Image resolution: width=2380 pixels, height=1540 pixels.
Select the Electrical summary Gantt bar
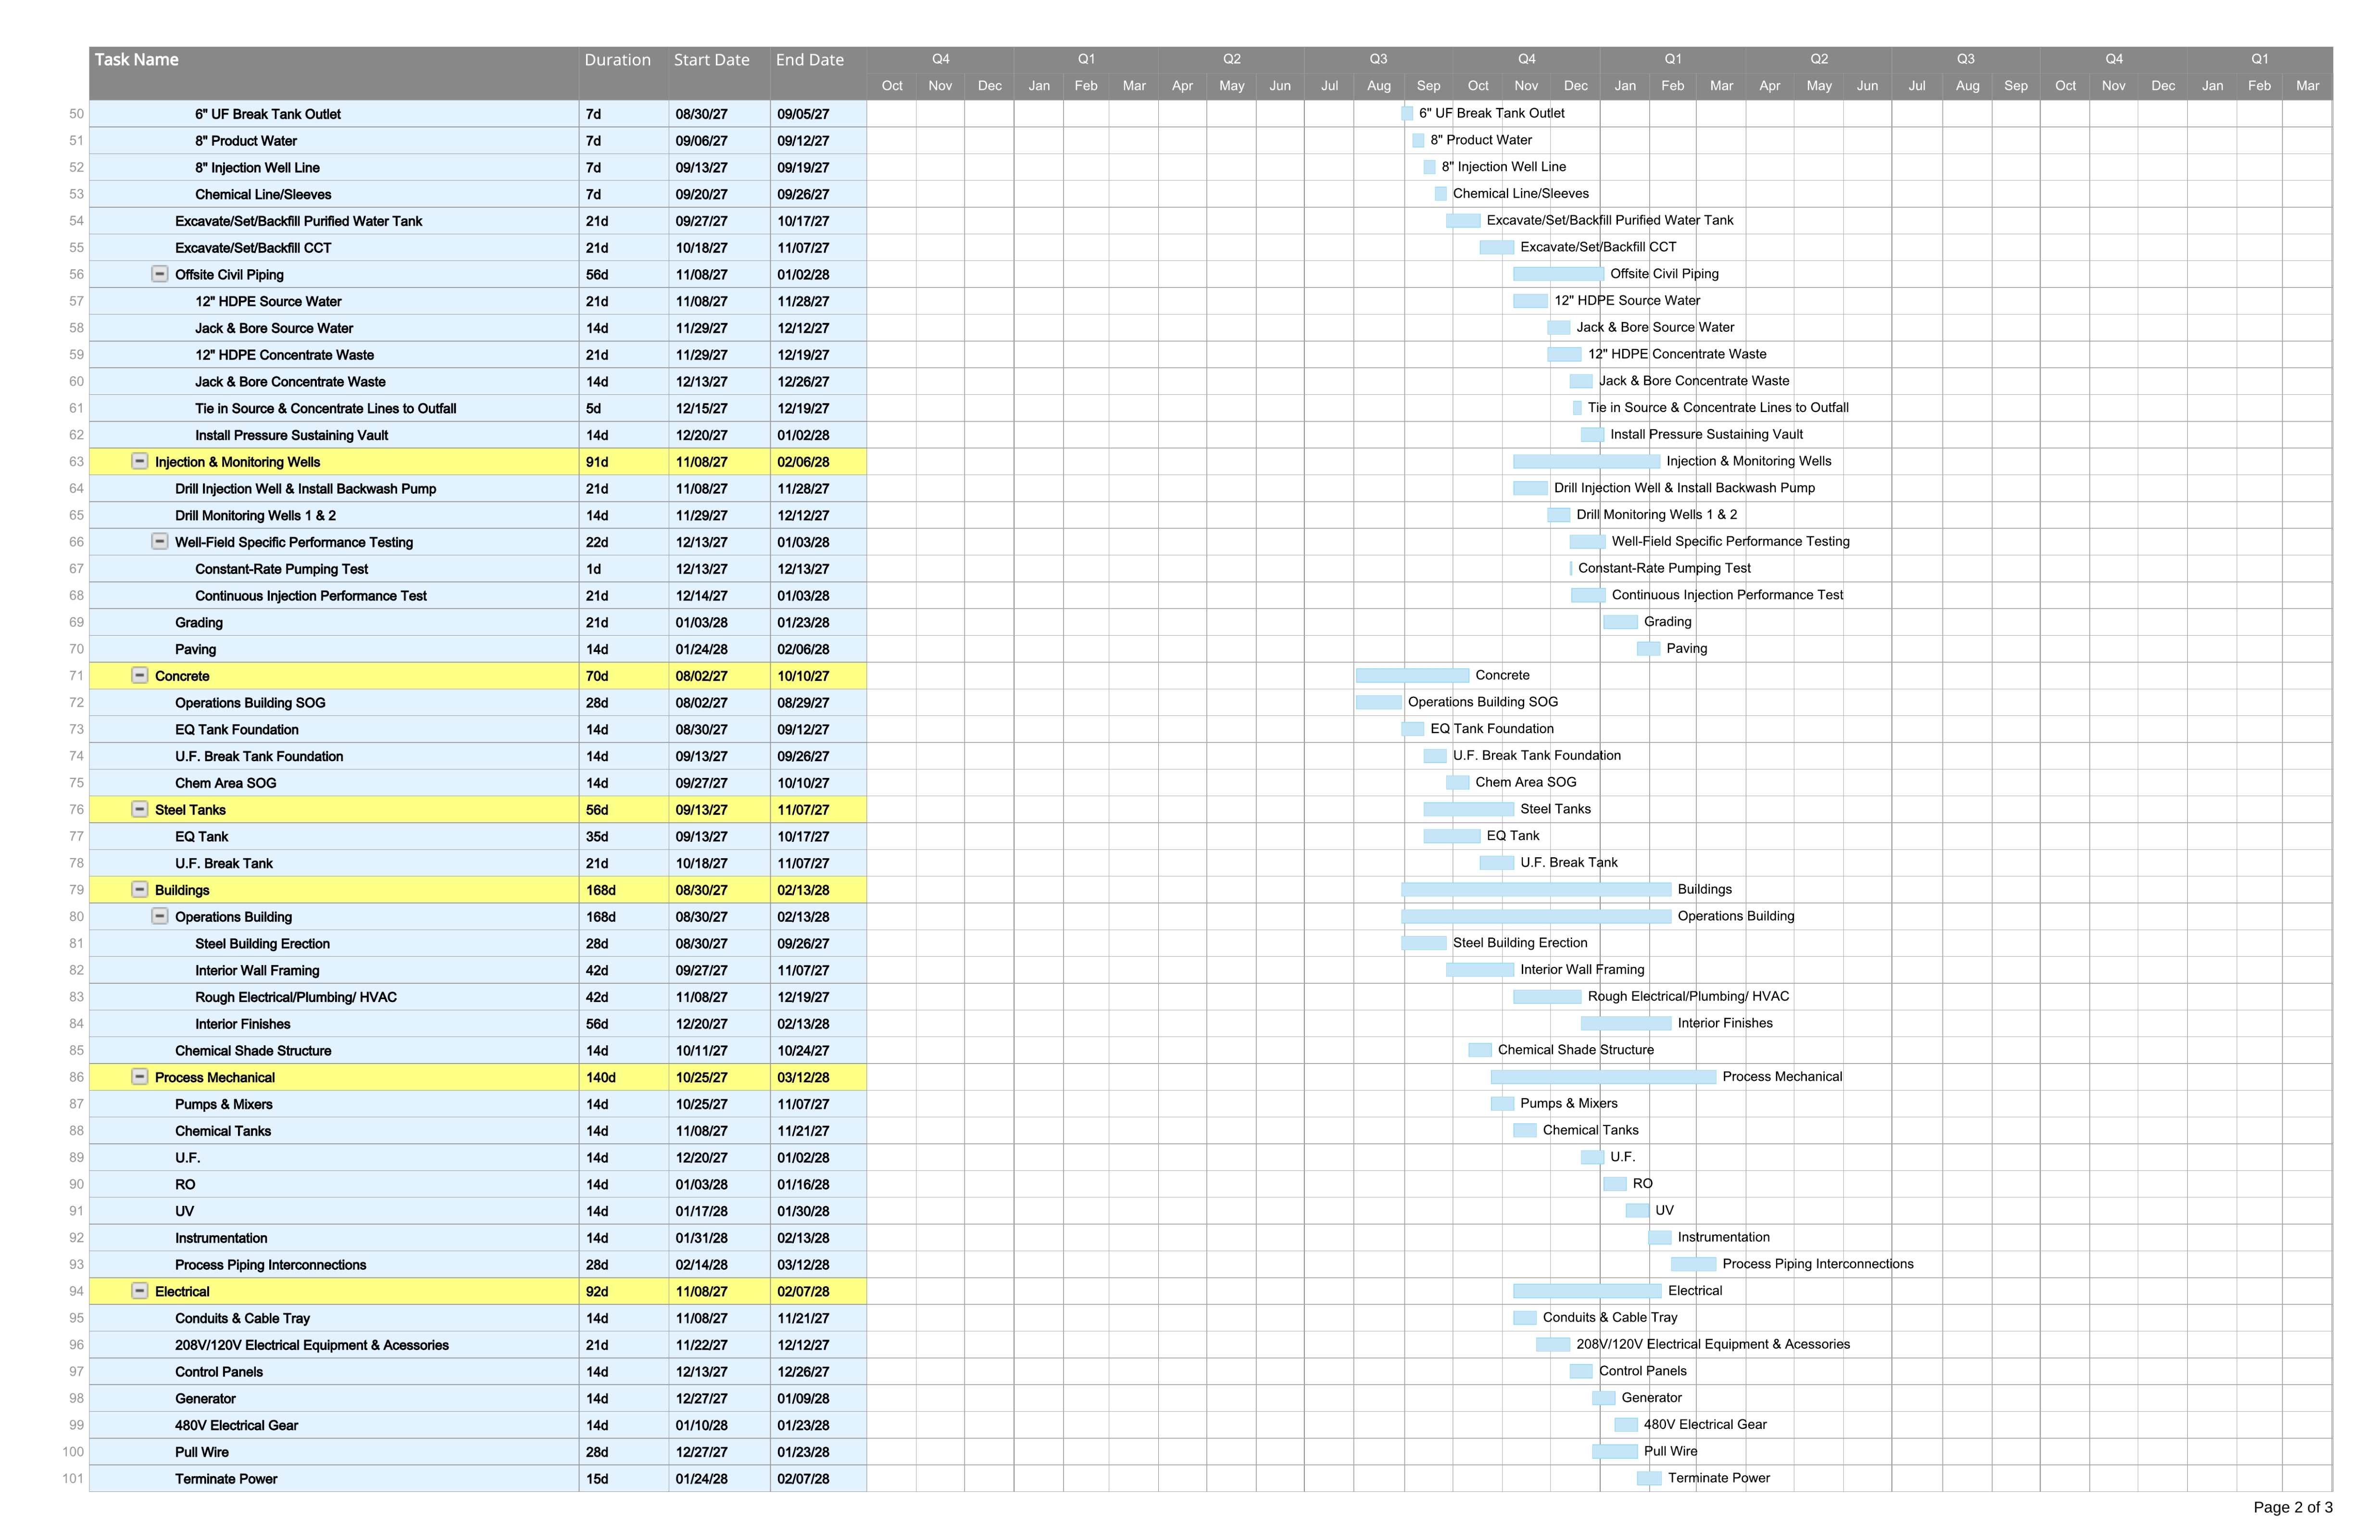(x=1587, y=1291)
